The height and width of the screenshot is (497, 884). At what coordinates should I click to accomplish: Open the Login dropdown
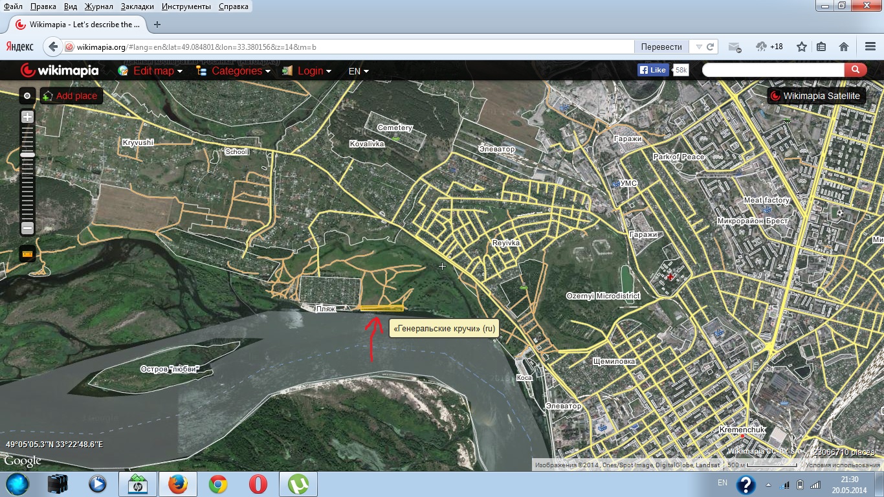click(307, 71)
